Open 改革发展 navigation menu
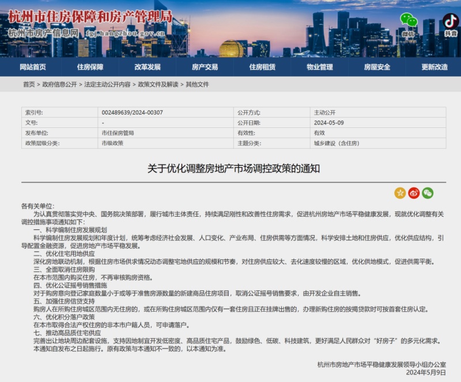The image size is (461, 382). [x=148, y=67]
